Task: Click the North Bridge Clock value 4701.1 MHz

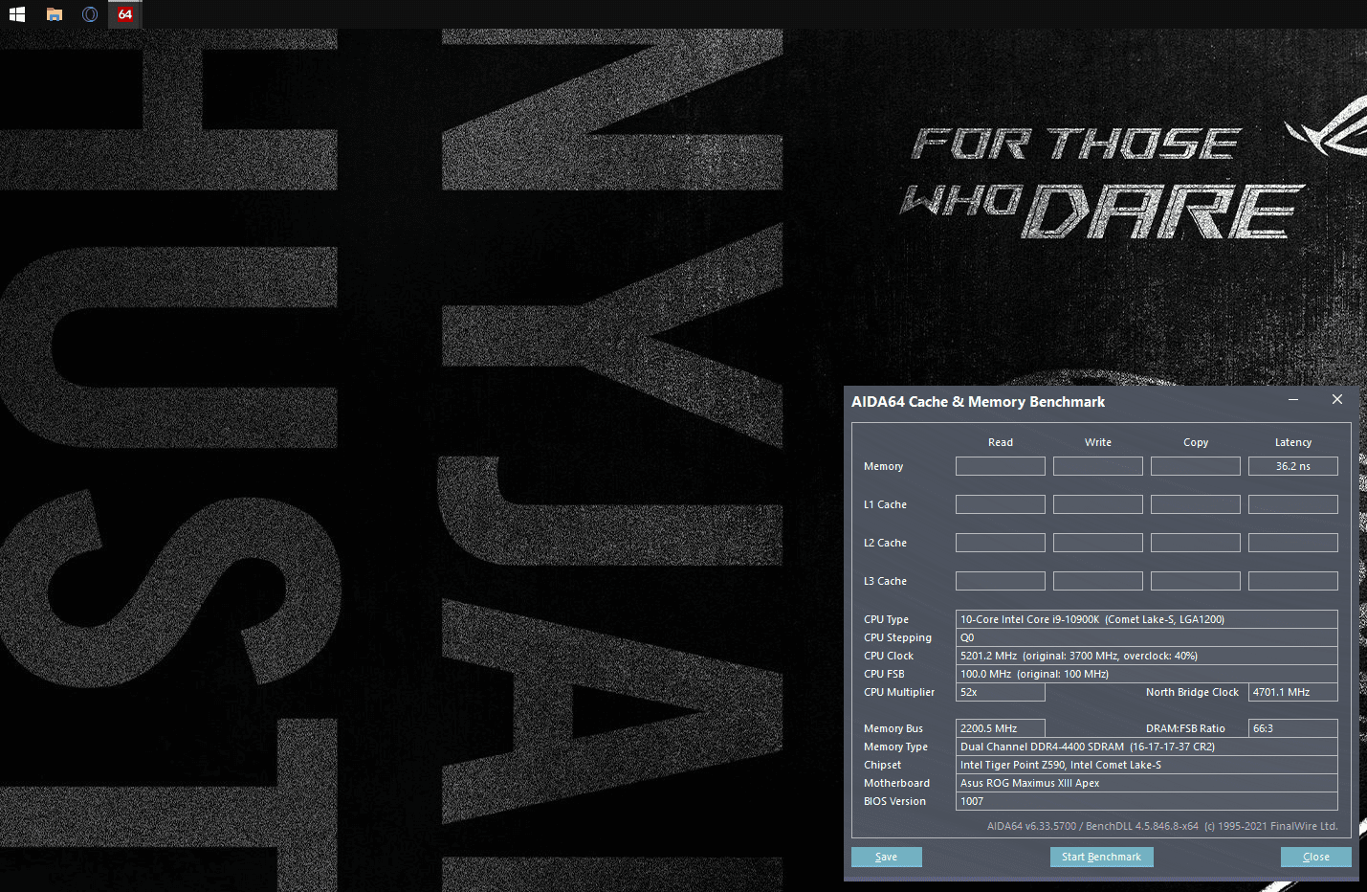Action: (x=1293, y=692)
